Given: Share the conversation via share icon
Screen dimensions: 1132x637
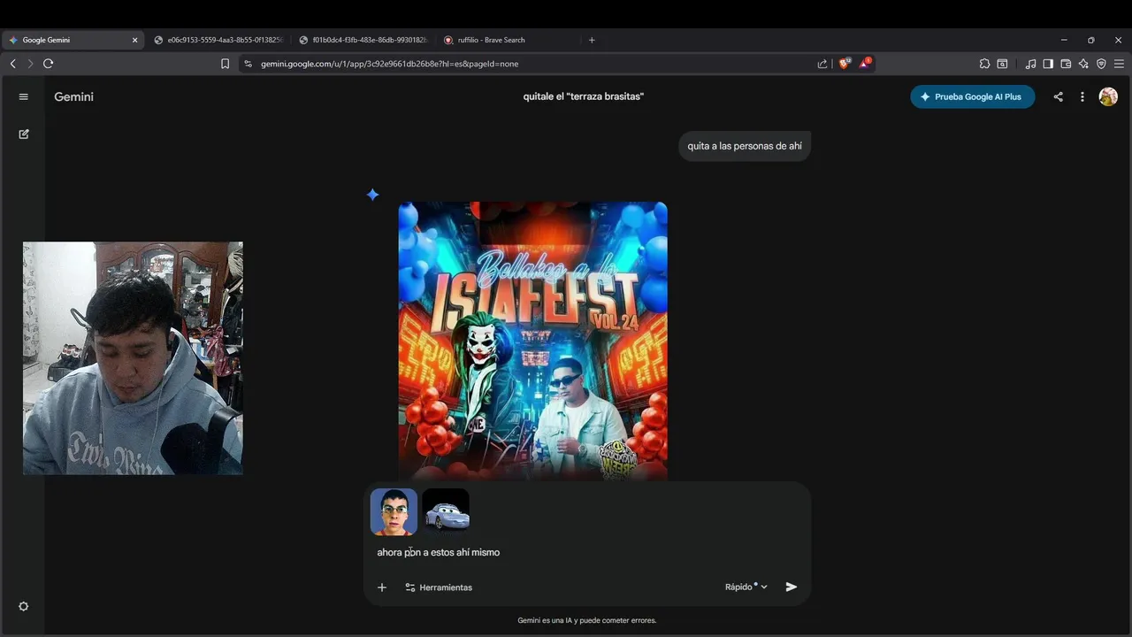Looking at the screenshot, I should pyautogui.click(x=1058, y=97).
